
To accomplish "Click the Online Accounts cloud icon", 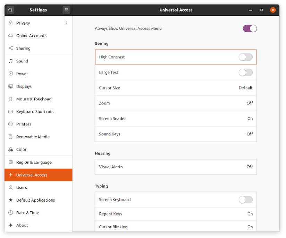I will tap(11, 35).
